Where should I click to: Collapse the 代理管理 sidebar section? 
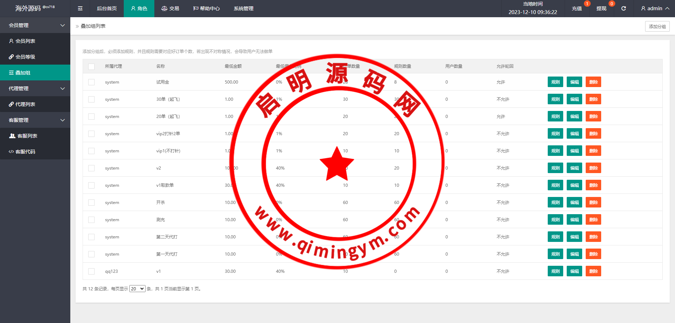pyautogui.click(x=35, y=88)
